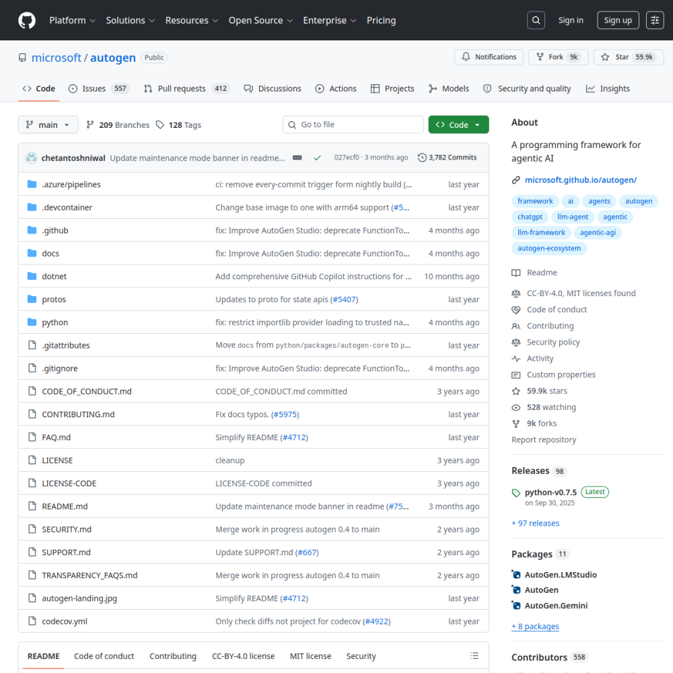Open the AutoGen.LMStudio package
Screen dimensions: 673x673
tap(561, 575)
